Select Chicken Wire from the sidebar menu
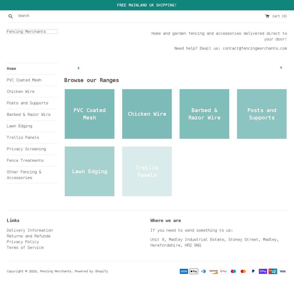The width and height of the screenshot is (294, 281). (21, 91)
